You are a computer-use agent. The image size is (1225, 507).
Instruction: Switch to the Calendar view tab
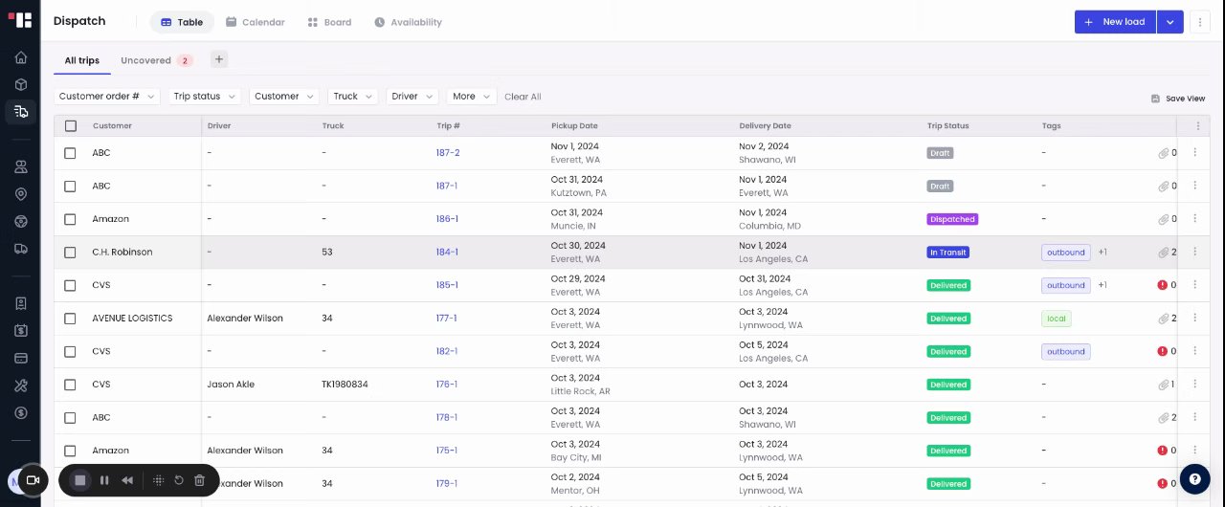[256, 22]
